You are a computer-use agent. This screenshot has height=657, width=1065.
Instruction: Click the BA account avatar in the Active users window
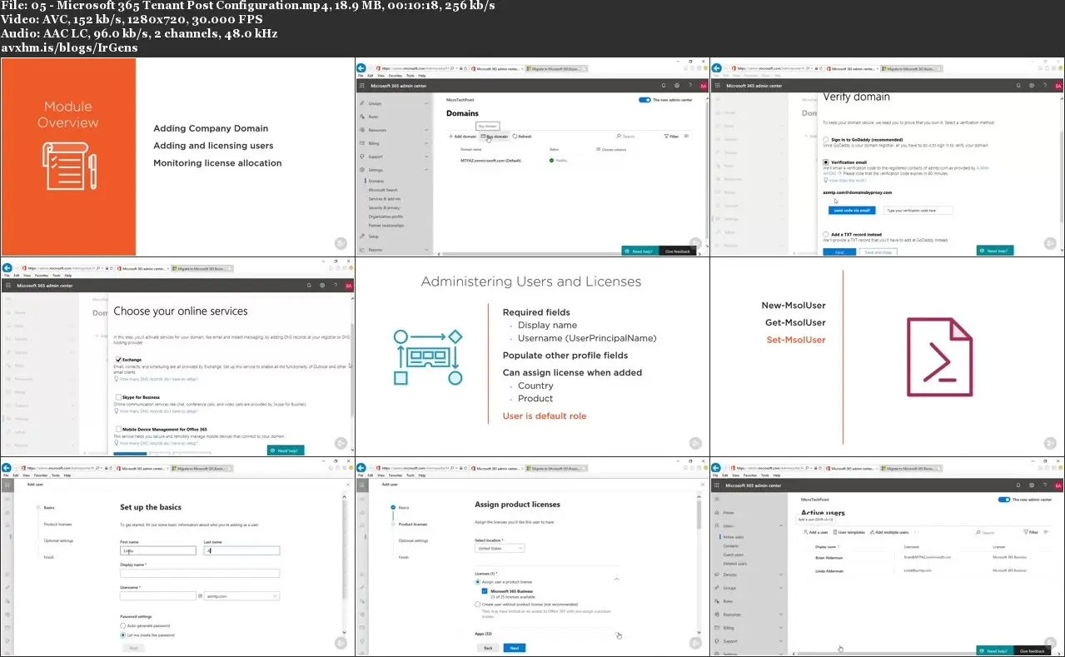[1058, 485]
